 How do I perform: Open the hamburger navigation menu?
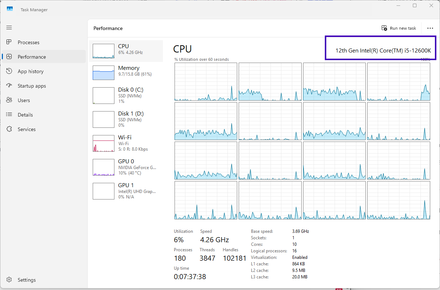pos(9,28)
